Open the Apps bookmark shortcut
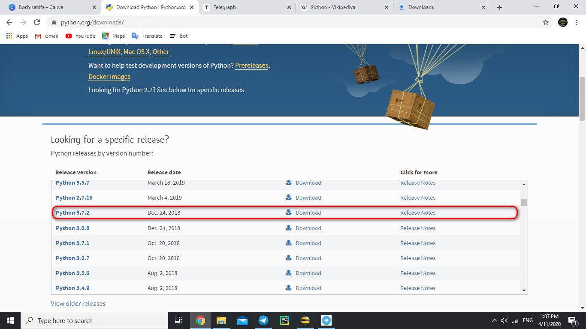This screenshot has height=329, width=586. pyautogui.click(x=17, y=36)
